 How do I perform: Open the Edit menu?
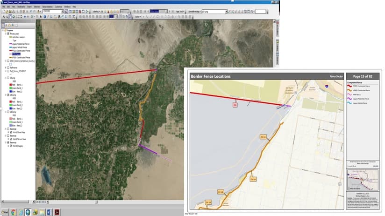[8, 7]
